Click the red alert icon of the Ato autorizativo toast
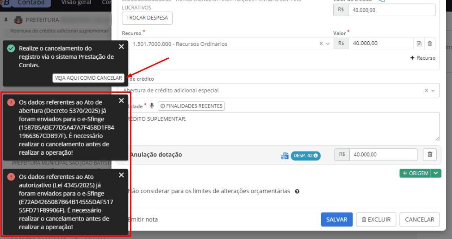 point(11,177)
